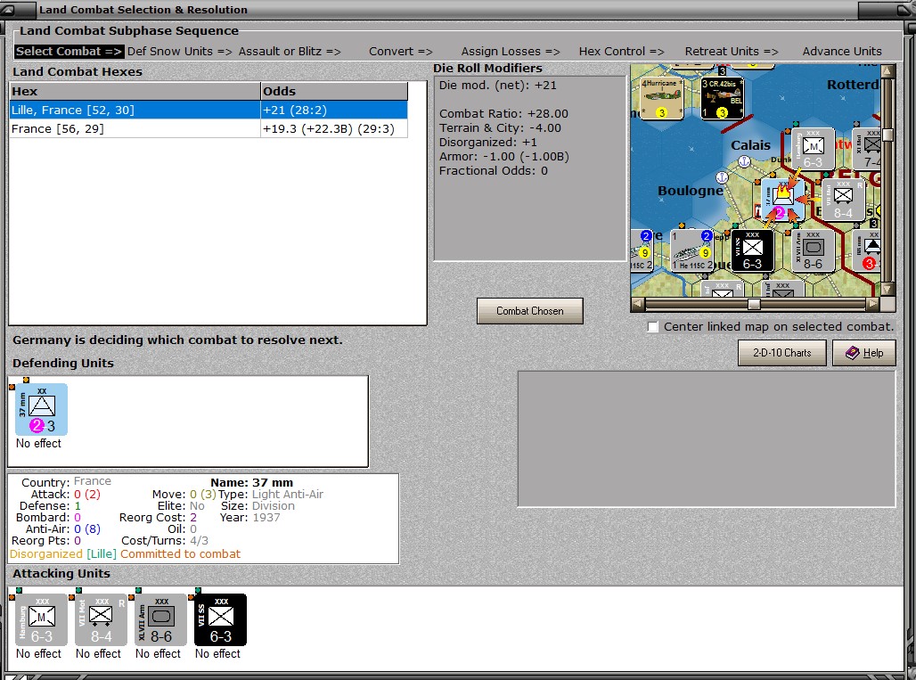Click the Calais label on the map
The height and width of the screenshot is (680, 916).
(x=750, y=145)
